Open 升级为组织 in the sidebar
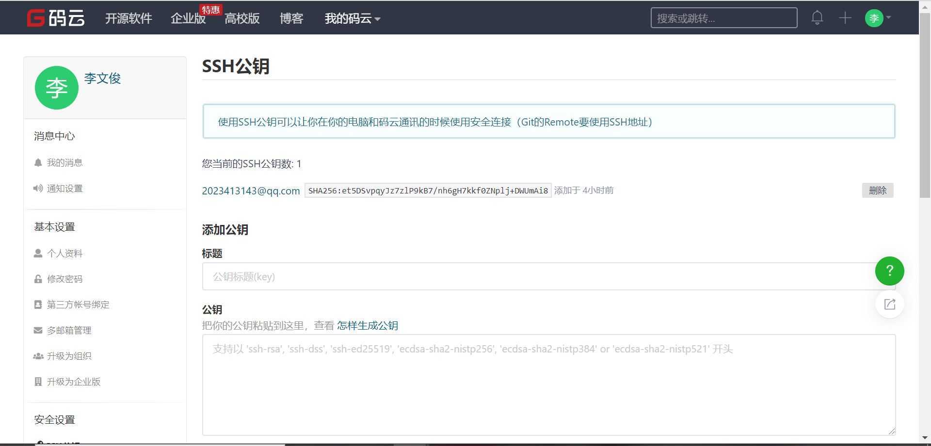 (69, 356)
